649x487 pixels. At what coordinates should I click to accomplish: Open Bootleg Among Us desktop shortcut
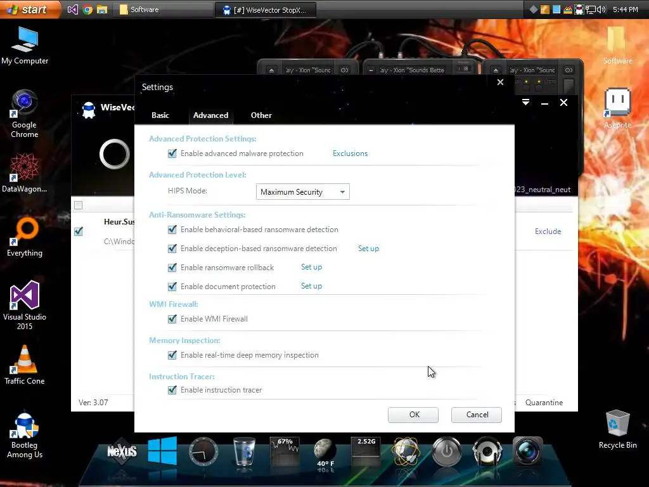pyautogui.click(x=25, y=436)
